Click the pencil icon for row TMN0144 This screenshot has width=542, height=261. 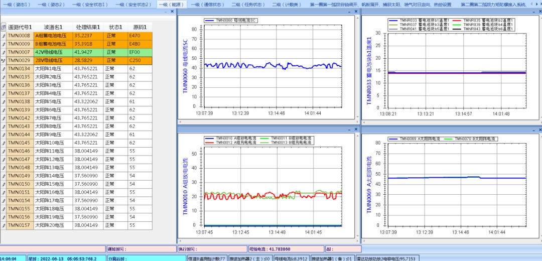3,135
